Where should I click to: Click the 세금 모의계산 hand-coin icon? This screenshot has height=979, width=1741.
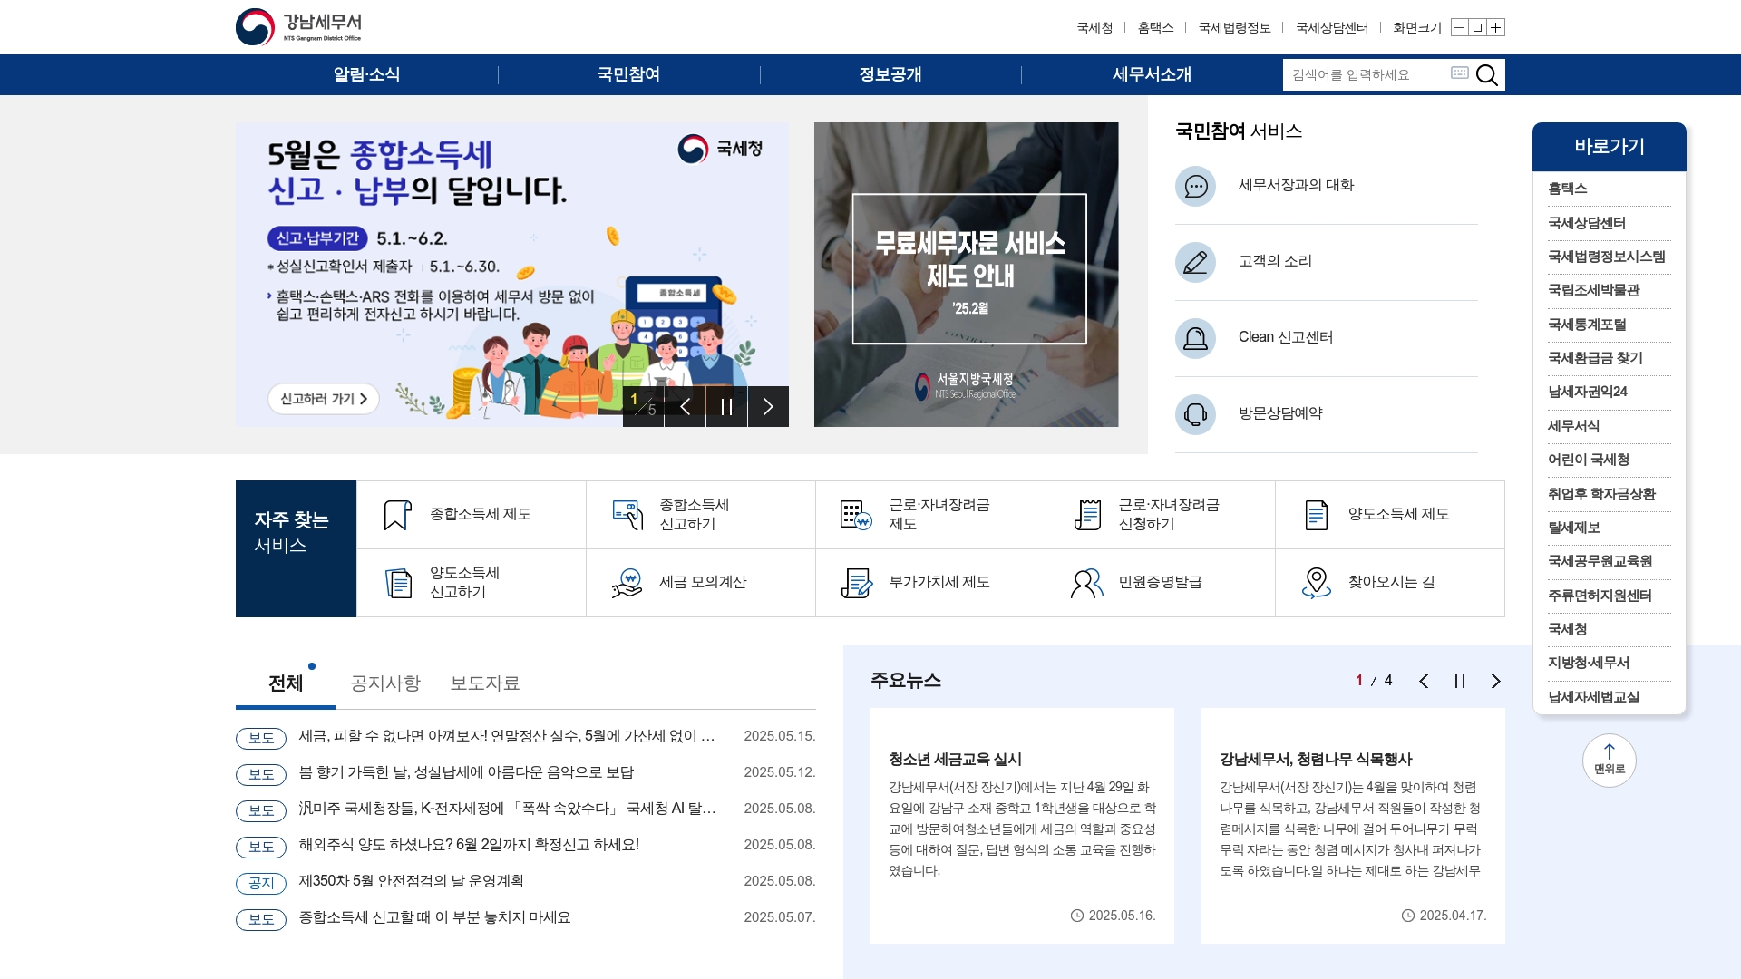coord(627,582)
